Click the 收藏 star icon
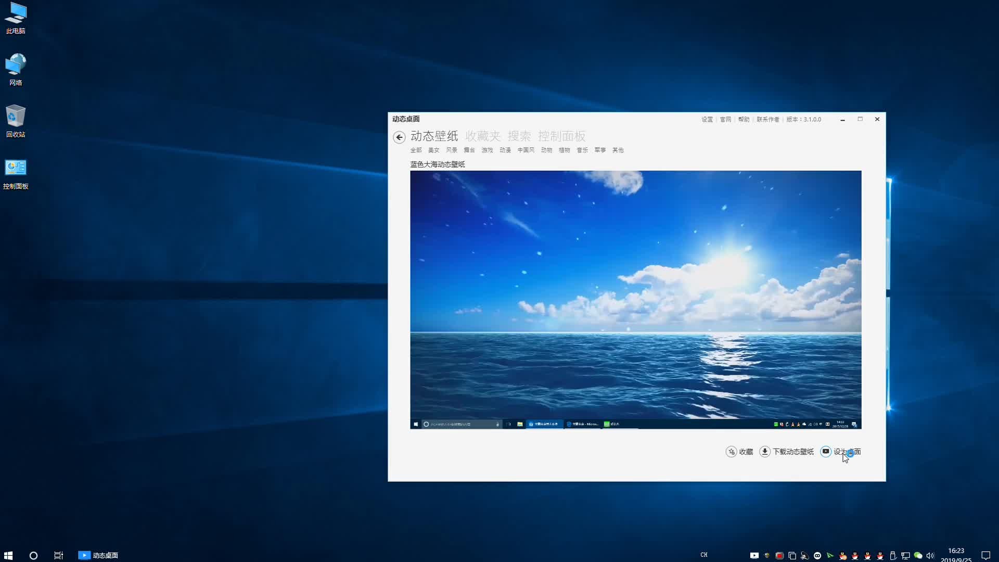Image resolution: width=999 pixels, height=562 pixels. tap(731, 452)
